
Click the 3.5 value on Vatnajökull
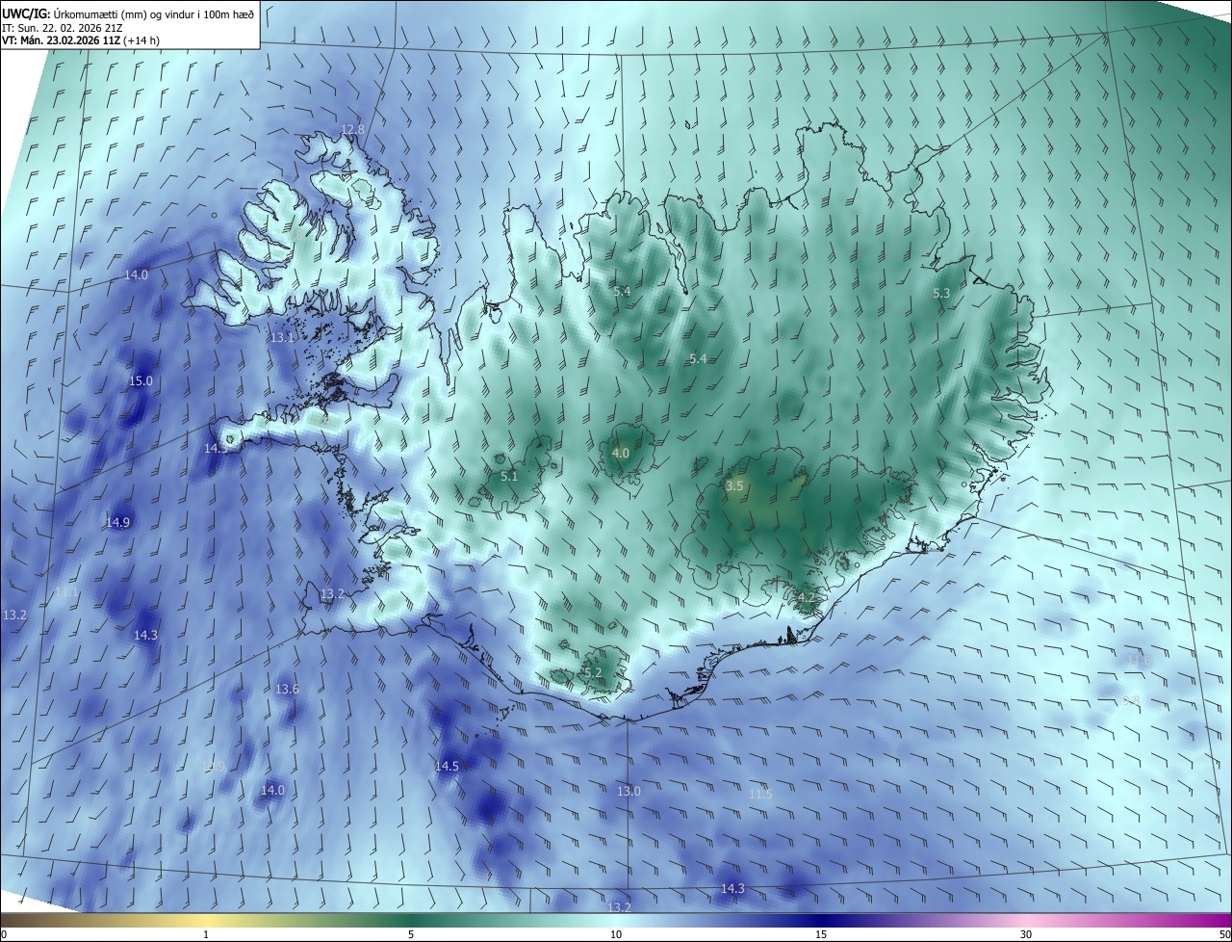(734, 486)
